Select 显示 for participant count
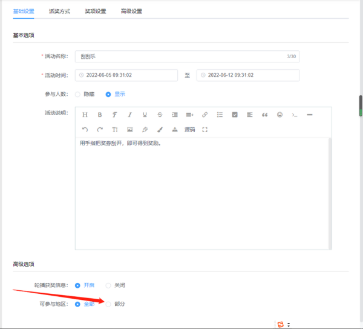 click(x=116, y=94)
